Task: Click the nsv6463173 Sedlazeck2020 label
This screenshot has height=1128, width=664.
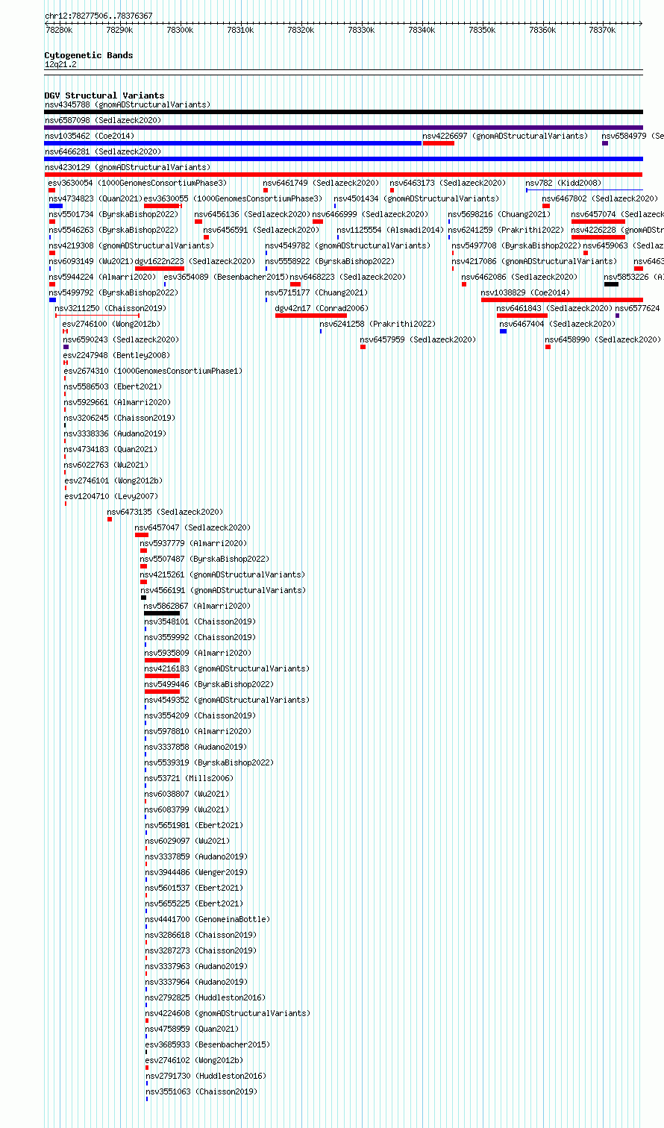Action: pos(448,183)
